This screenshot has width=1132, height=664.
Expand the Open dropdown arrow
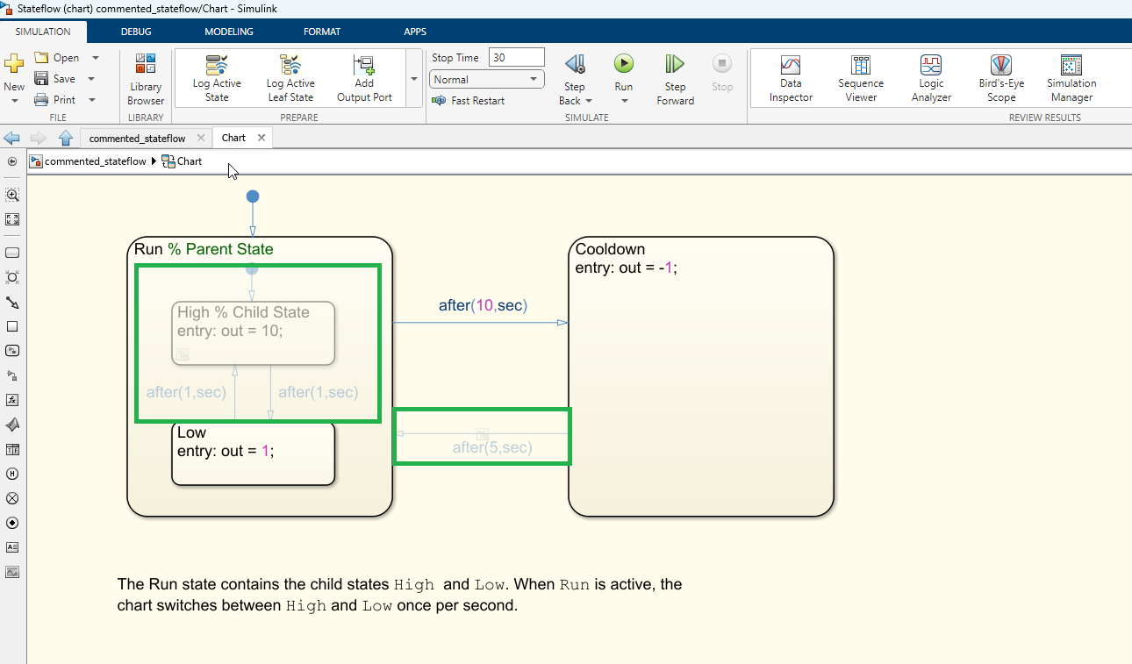click(x=95, y=58)
